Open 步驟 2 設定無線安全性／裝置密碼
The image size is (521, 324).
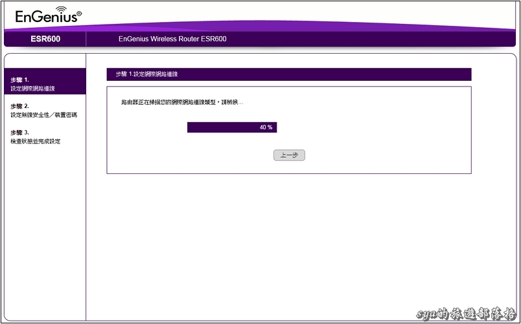[43, 111]
